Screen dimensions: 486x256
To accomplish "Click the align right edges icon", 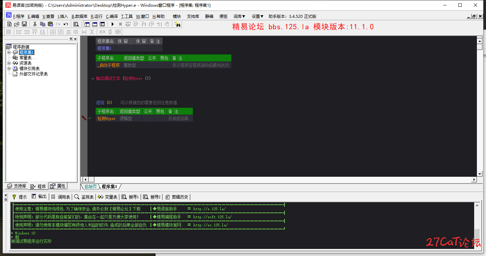I will coord(27,32).
